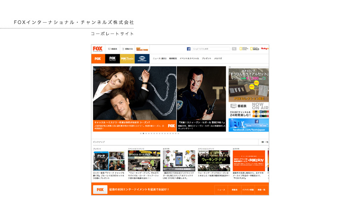Viewport: 362px width, 215px height.
Task: Open the プレゼント menu item
Action: click(x=206, y=58)
